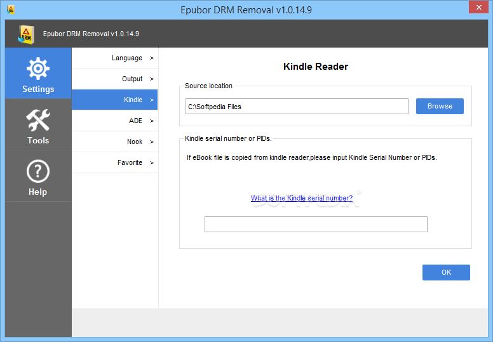
Task: Focus the Source location path field
Action: (x=297, y=107)
